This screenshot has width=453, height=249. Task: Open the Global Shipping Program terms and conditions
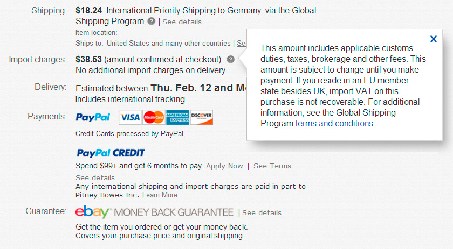point(334,124)
